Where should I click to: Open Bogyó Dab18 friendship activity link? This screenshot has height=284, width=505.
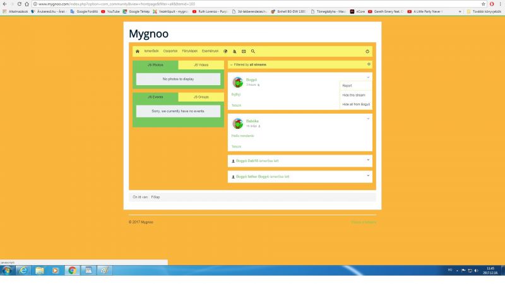click(x=257, y=161)
